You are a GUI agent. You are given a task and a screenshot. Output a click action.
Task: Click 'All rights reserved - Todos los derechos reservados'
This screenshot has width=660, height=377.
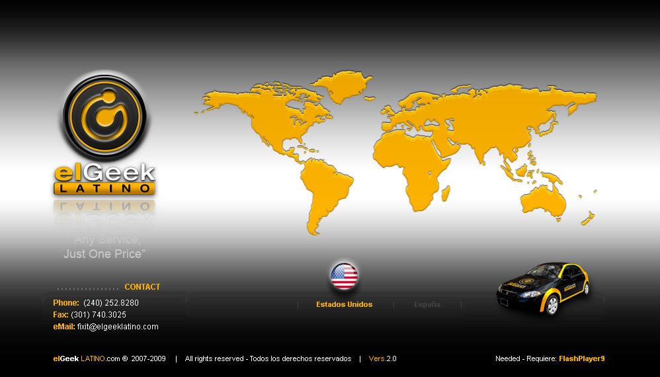coord(268,358)
